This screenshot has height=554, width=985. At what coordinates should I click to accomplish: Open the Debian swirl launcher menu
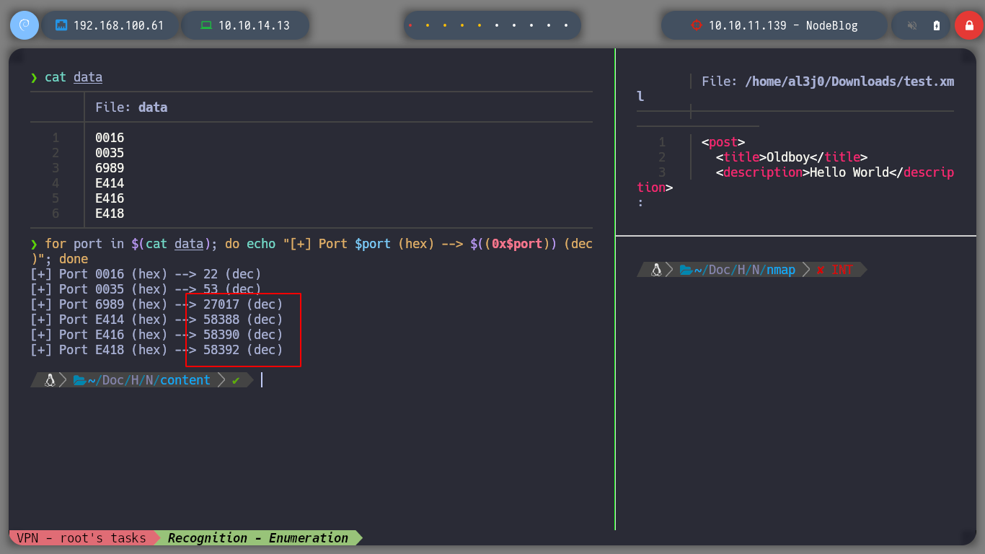24,25
